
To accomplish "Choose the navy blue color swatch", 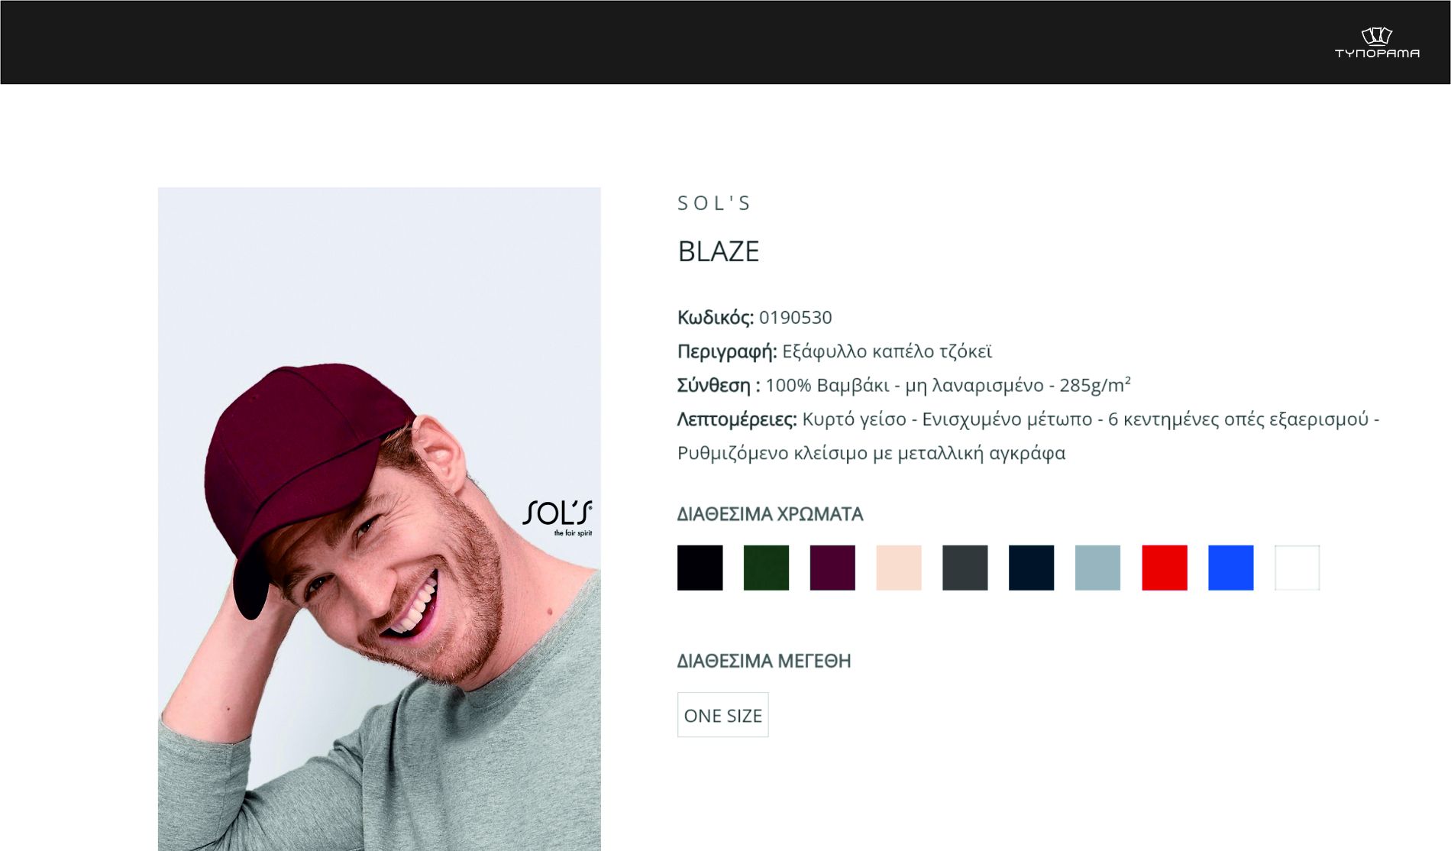I will click(x=1032, y=568).
